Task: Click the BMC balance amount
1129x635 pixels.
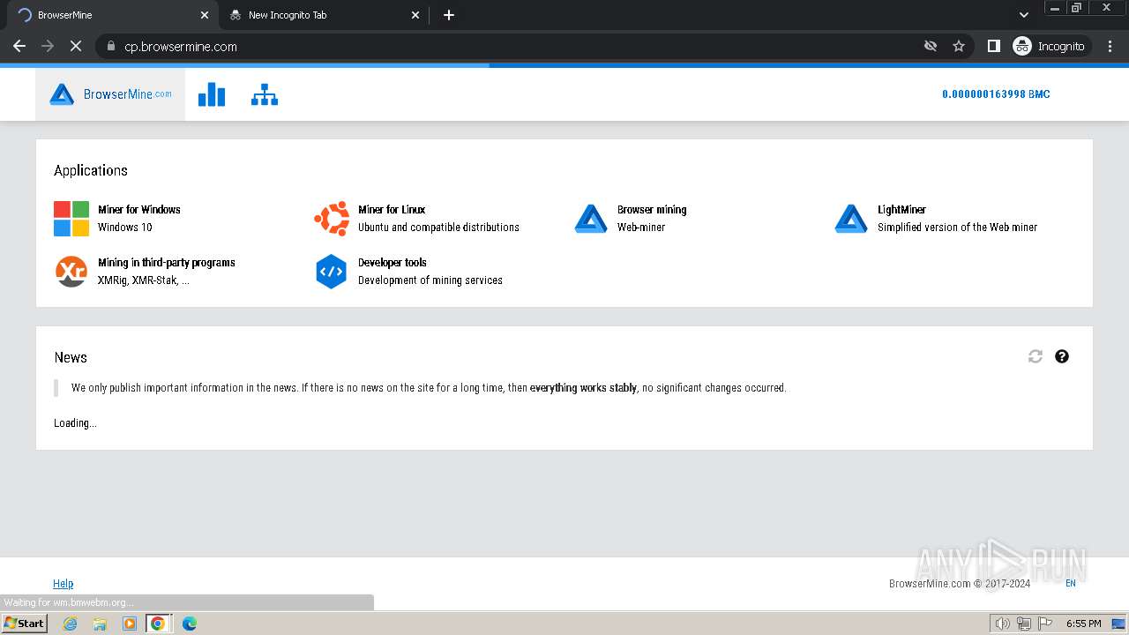Action: coord(996,94)
